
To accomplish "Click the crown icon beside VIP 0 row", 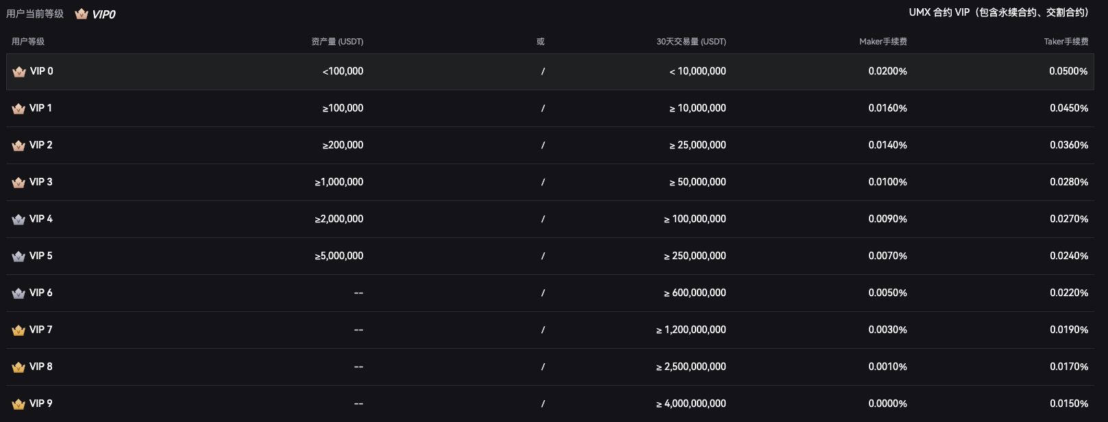I will coord(19,72).
